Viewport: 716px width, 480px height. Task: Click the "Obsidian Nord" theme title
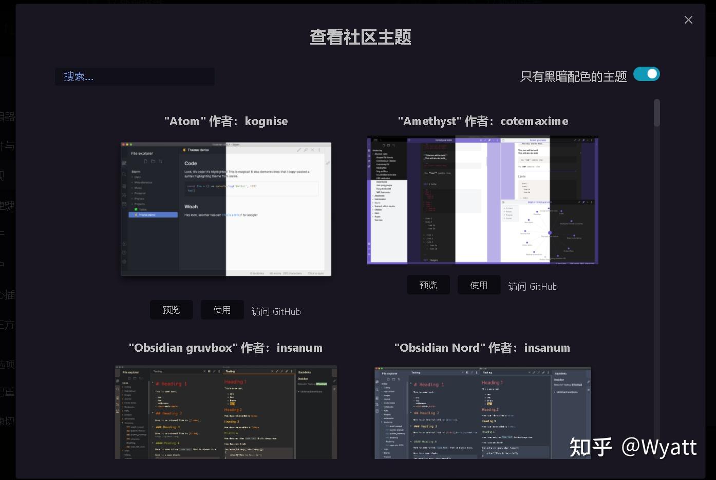click(482, 348)
